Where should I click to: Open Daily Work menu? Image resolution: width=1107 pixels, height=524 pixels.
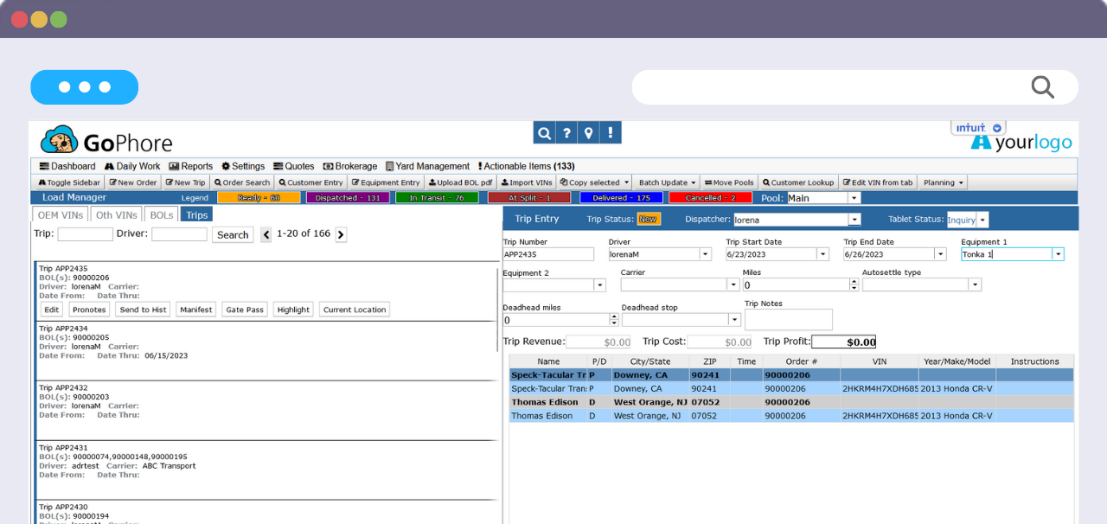[132, 166]
